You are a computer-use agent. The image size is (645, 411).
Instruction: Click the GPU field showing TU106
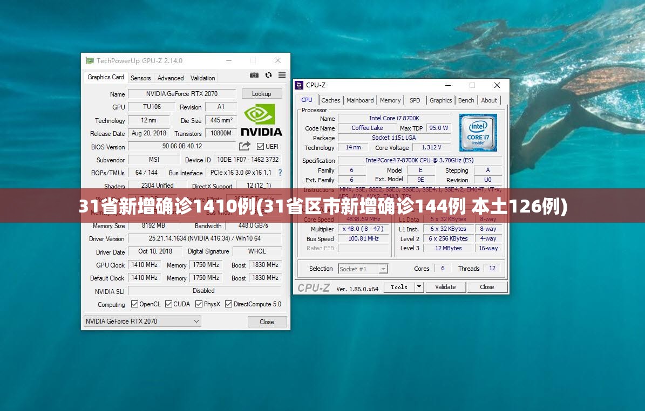point(152,107)
